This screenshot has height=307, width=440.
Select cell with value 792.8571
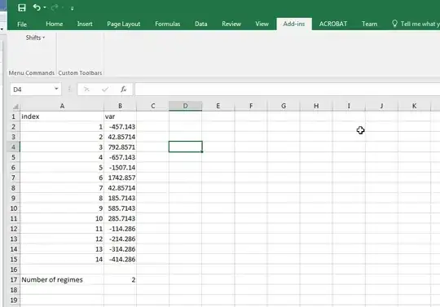coord(120,147)
